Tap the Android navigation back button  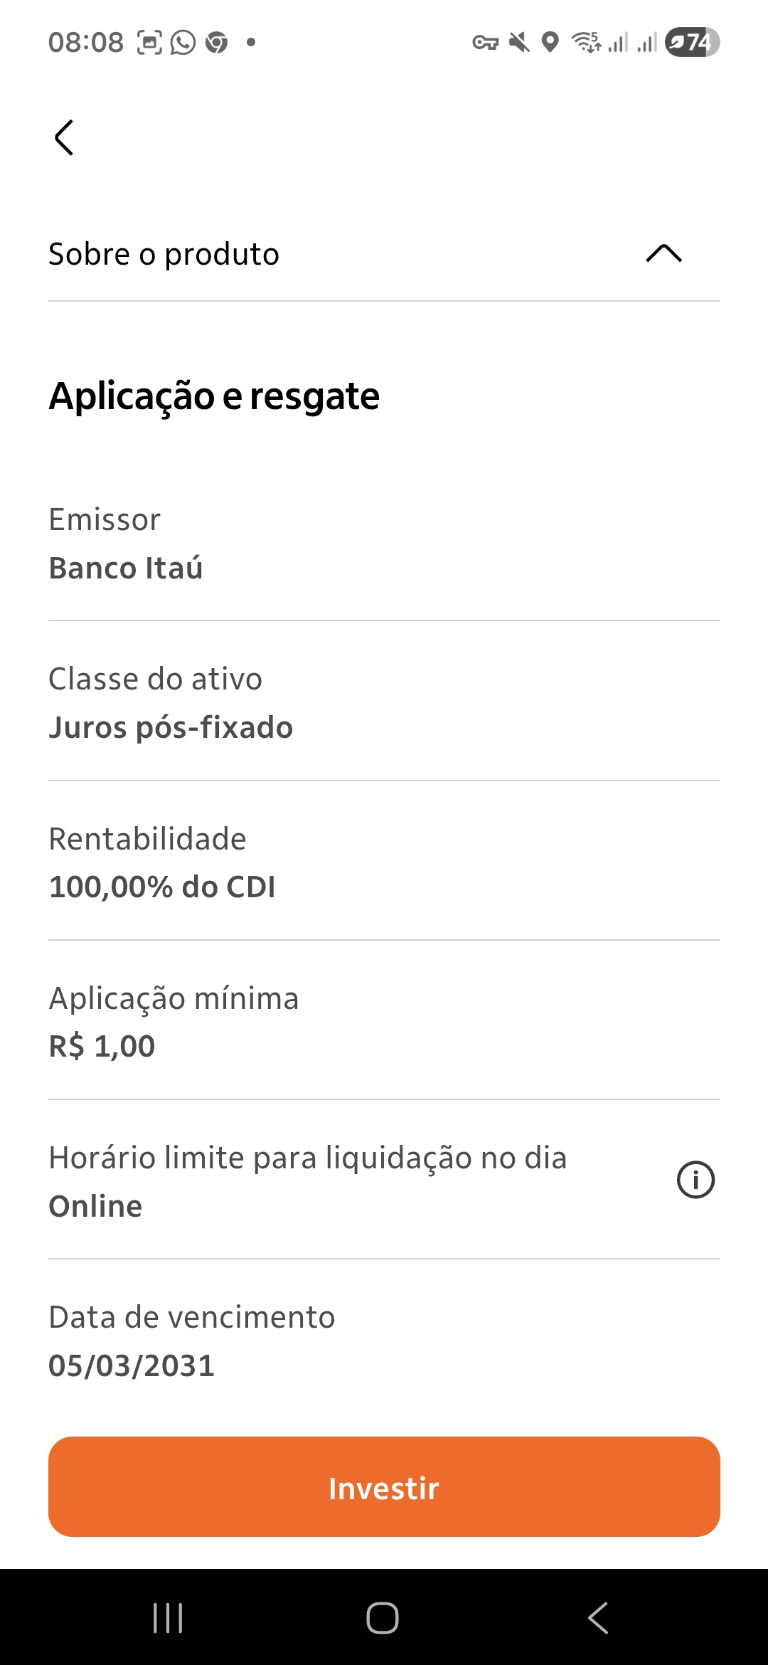point(598,1617)
